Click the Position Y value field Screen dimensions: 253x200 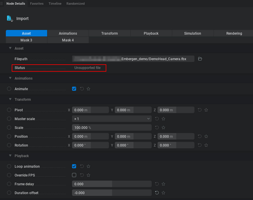133,136
